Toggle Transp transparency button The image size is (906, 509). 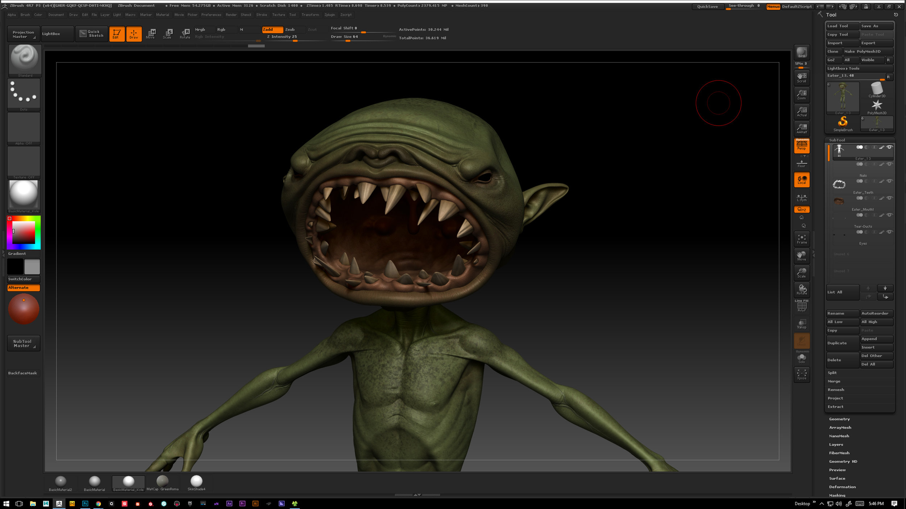[x=802, y=324]
